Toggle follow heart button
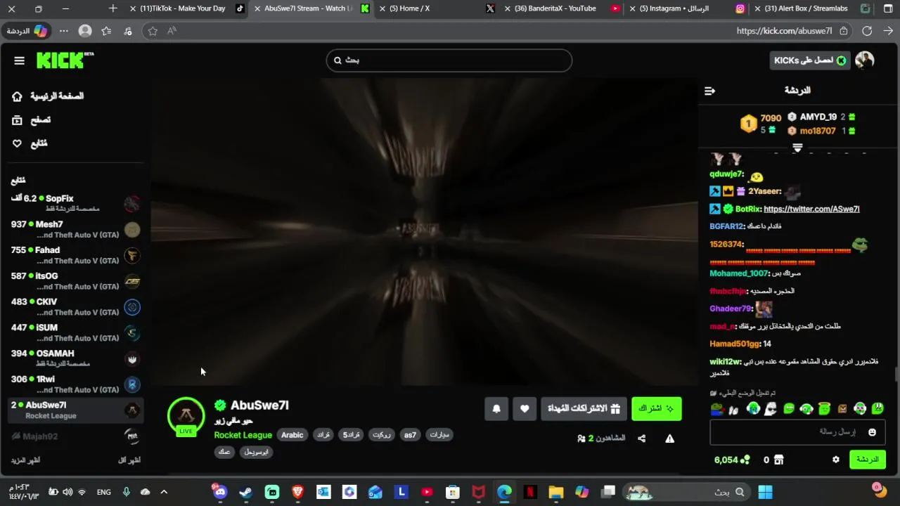 (525, 408)
